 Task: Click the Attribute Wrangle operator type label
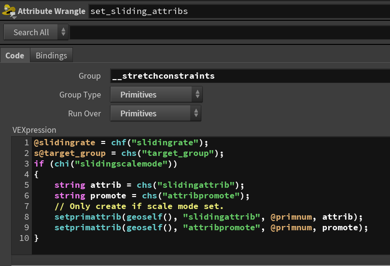click(x=52, y=11)
